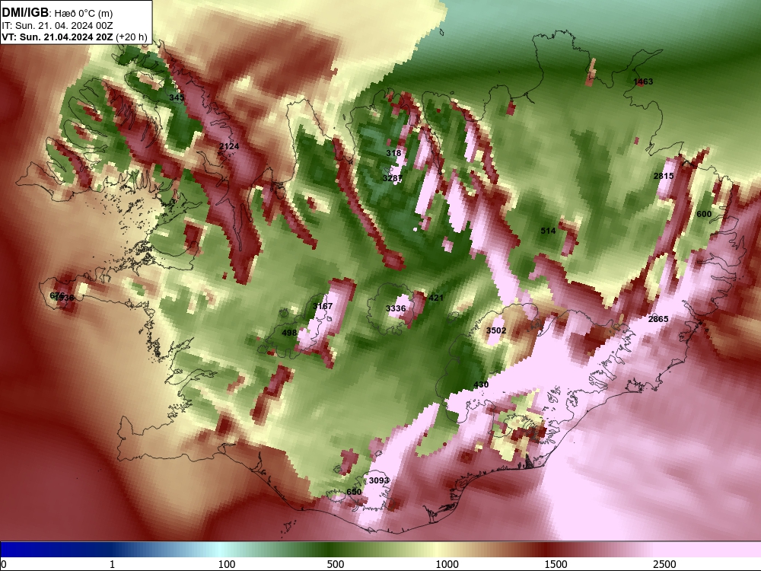Click the map value 498

pos(289,333)
